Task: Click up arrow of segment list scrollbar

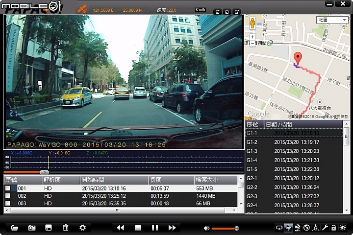Action: (347, 124)
